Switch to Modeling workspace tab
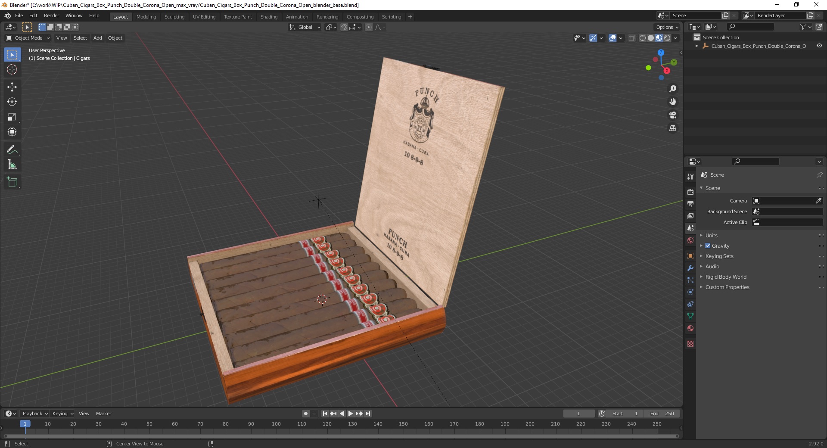The height and width of the screenshot is (448, 827). pos(146,16)
